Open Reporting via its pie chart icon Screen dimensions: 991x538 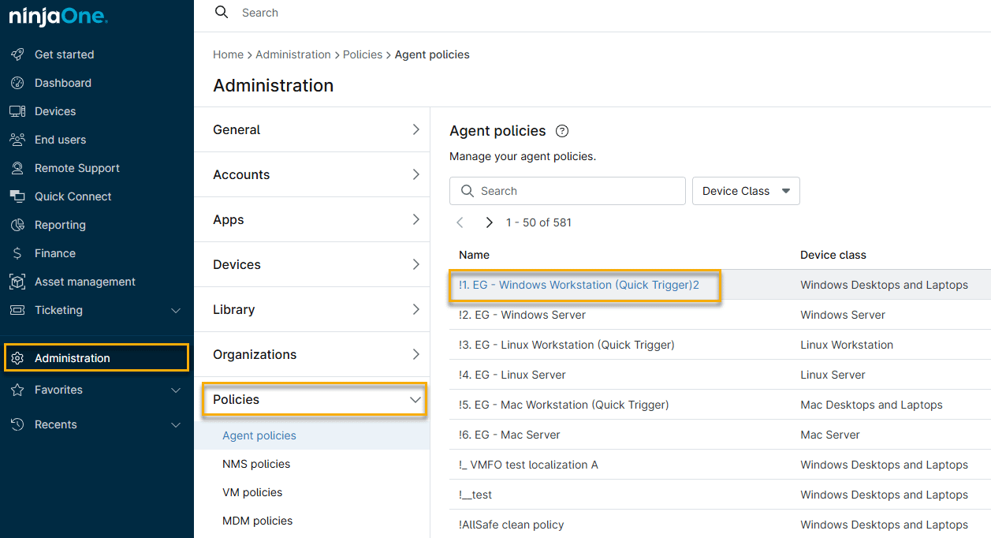[17, 225]
